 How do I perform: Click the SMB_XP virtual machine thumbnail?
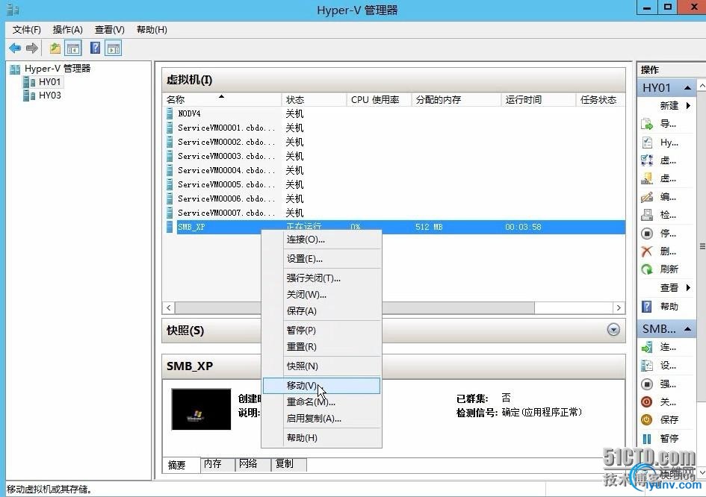click(x=201, y=409)
